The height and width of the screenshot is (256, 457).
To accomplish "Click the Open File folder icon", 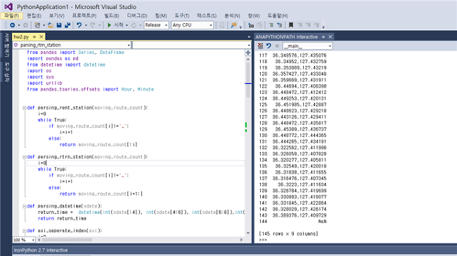I will [x=51, y=25].
